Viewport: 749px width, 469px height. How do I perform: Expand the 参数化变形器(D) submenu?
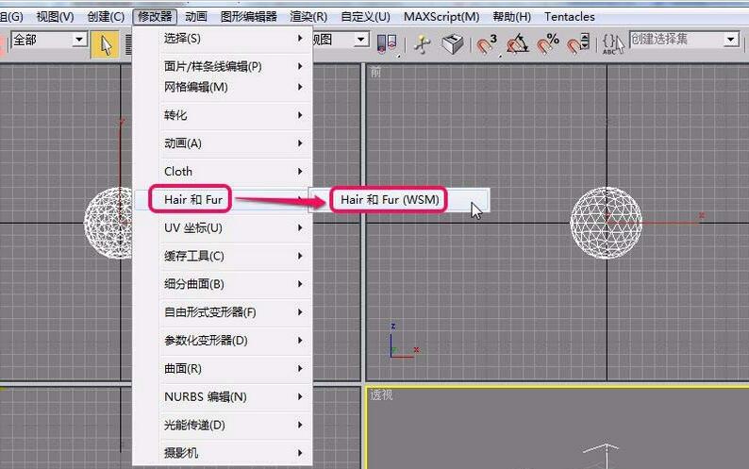point(223,341)
